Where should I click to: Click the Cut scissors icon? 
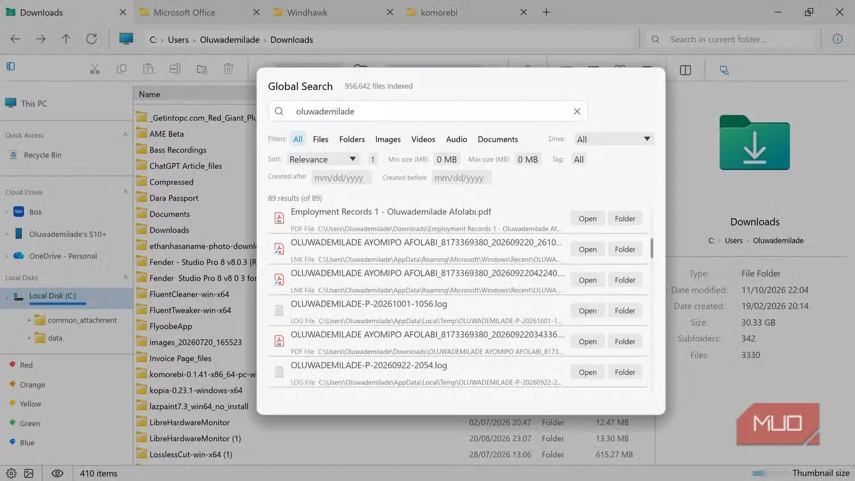click(x=95, y=69)
